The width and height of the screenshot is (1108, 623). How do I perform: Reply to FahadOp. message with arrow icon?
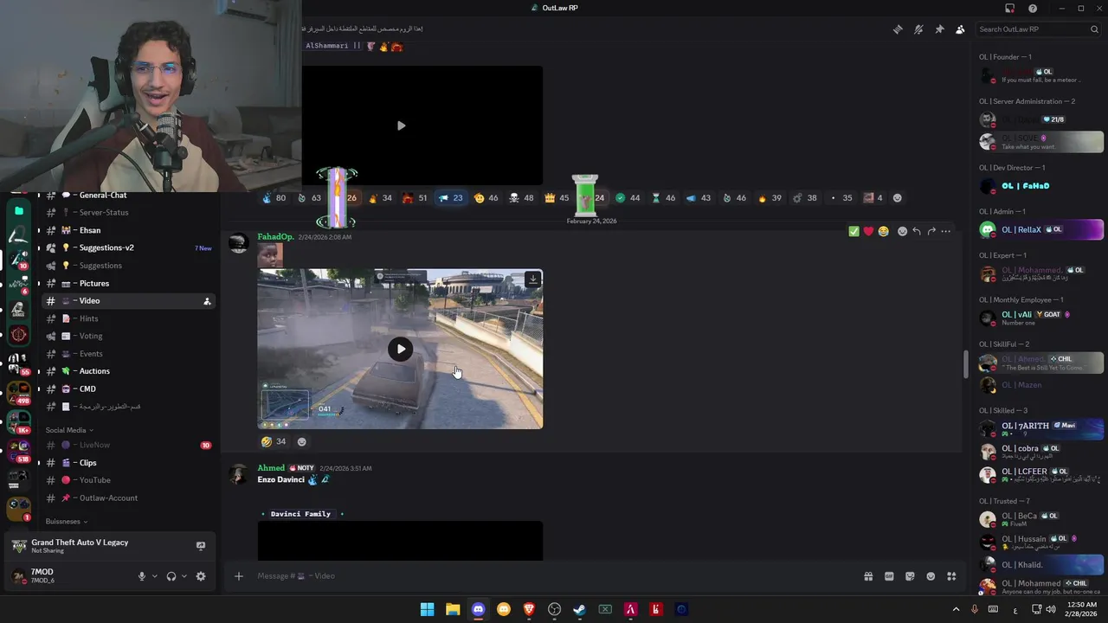tap(917, 231)
